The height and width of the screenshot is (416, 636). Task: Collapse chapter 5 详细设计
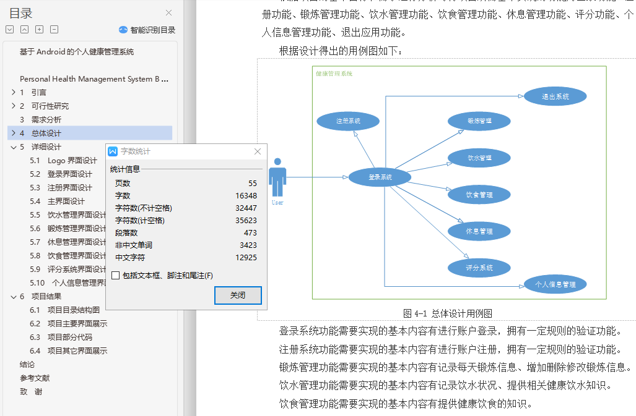point(14,147)
